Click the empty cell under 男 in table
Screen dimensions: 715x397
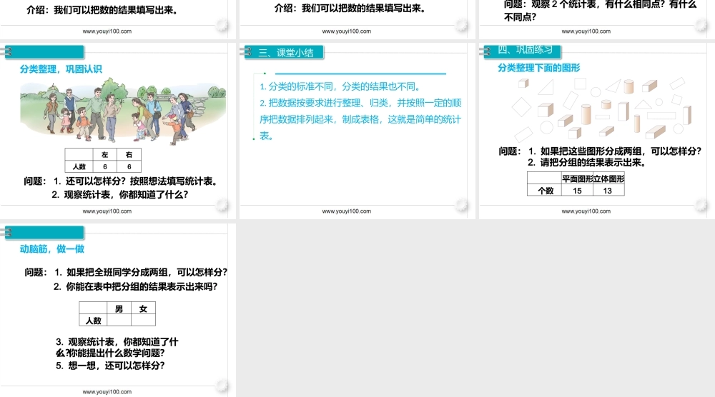pyautogui.click(x=119, y=321)
